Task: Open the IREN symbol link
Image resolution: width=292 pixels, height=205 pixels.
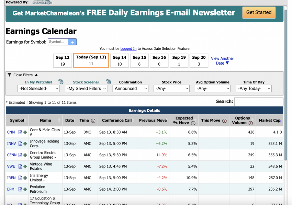Action: click(11, 178)
